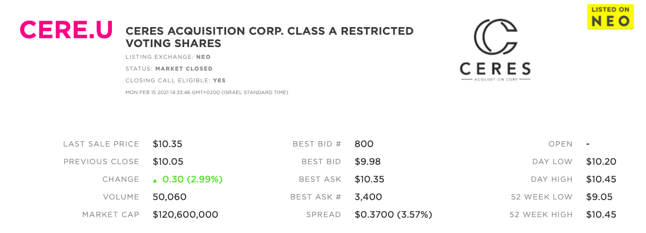Click the best bid number 800

tap(364, 144)
